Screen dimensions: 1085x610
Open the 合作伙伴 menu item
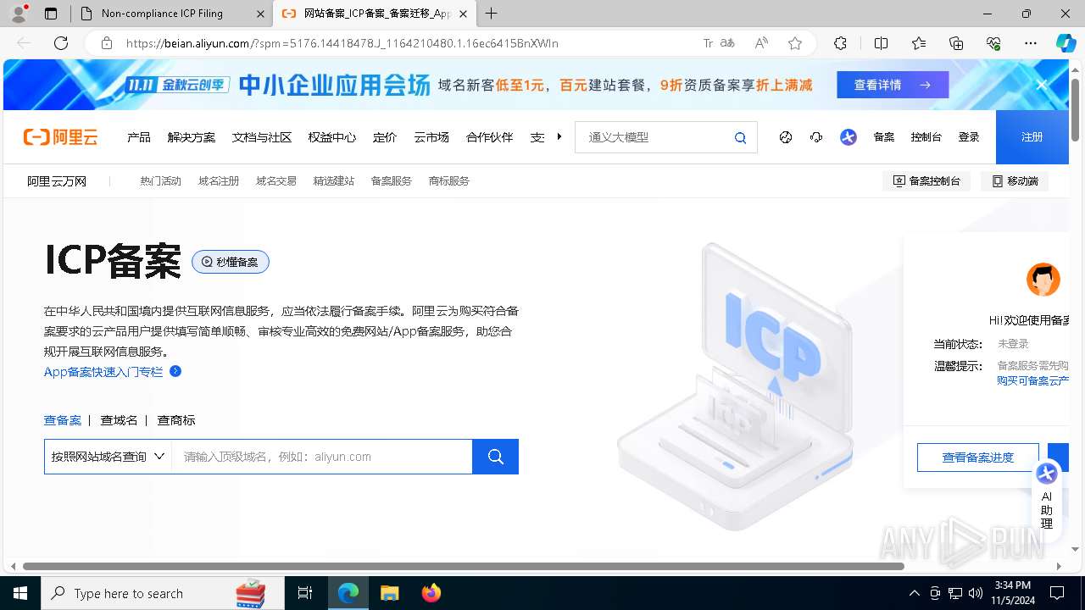click(x=490, y=137)
